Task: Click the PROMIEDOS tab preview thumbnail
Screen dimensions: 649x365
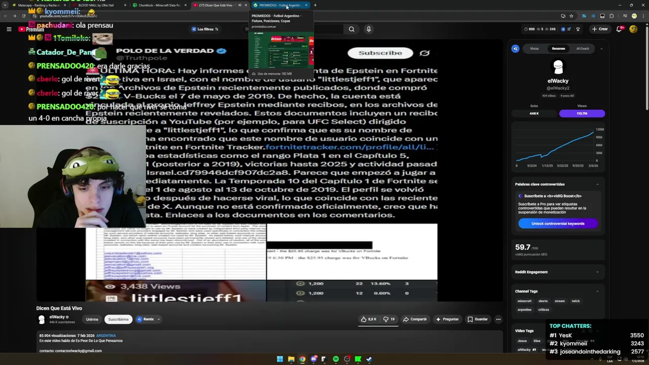Action: 281,50
